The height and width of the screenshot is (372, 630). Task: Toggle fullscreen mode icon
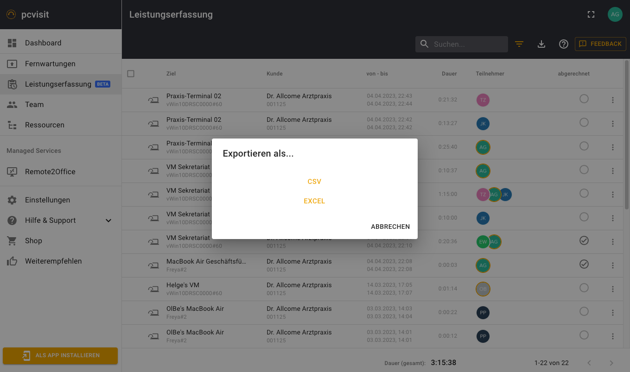591,14
